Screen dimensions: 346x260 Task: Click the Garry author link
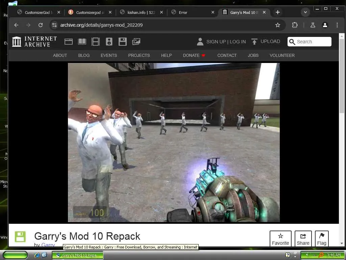coord(48,245)
